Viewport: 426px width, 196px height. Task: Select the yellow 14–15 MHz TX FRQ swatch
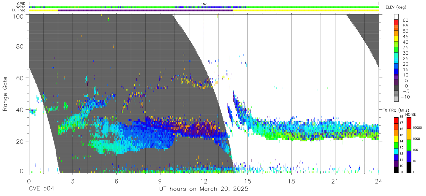point(396,139)
